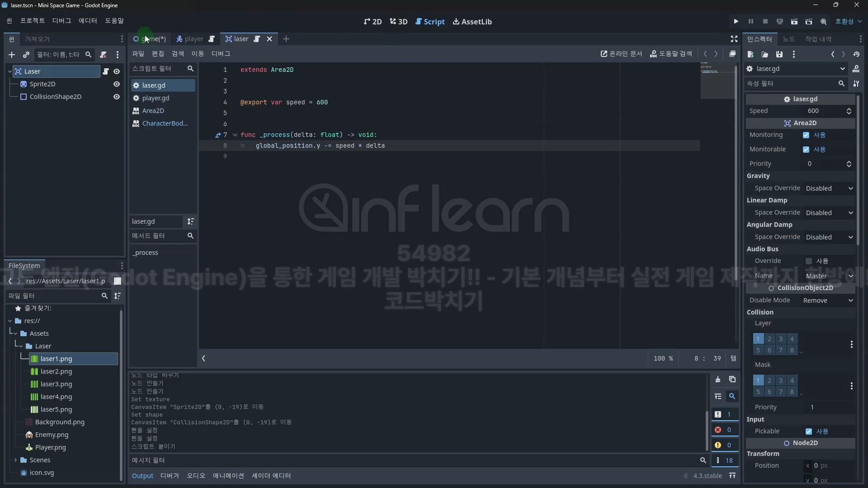This screenshot has height=488, width=868.
Task: Open the 프로젝트 menu
Action: 32,21
